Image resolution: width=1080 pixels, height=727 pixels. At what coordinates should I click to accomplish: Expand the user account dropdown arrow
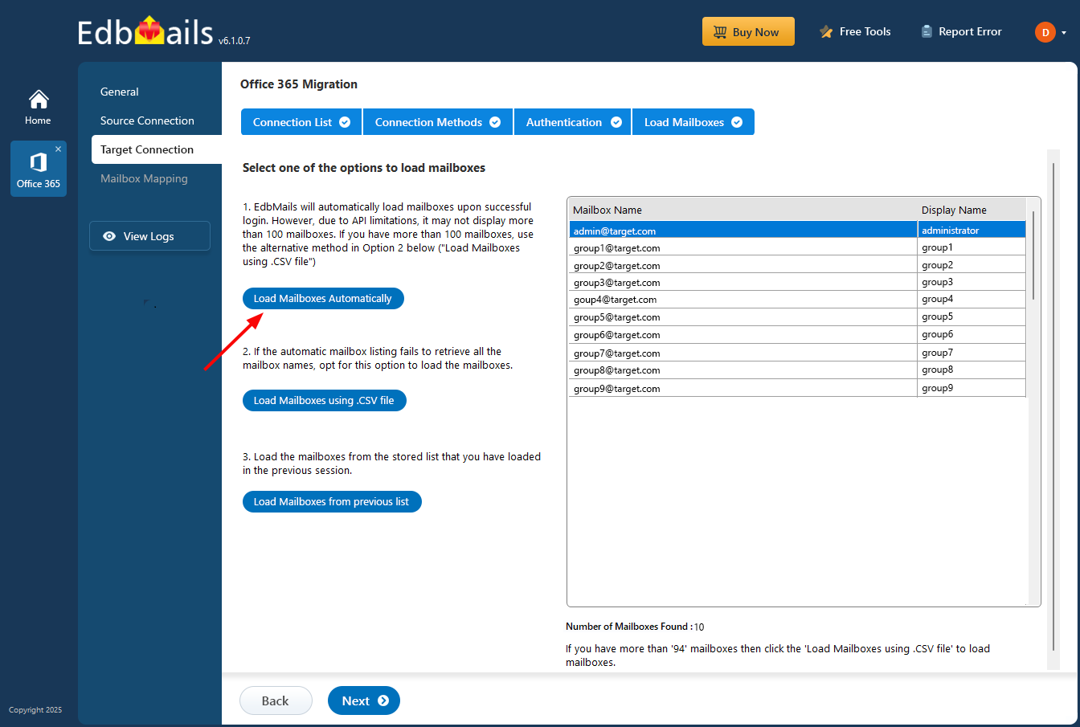pyautogui.click(x=1064, y=33)
